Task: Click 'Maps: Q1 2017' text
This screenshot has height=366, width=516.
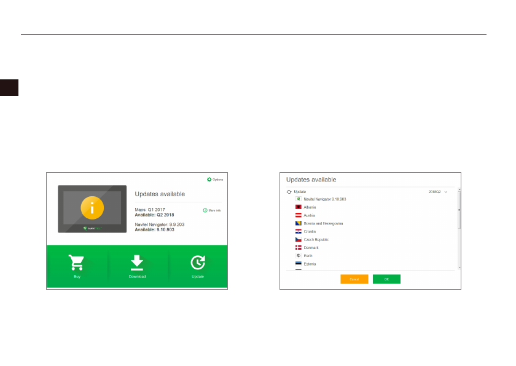Action: click(150, 210)
